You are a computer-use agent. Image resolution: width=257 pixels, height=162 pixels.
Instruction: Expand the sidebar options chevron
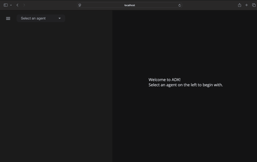pyautogui.click(x=11, y=5)
